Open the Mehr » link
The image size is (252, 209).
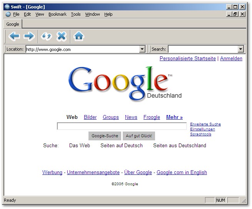click(x=174, y=117)
